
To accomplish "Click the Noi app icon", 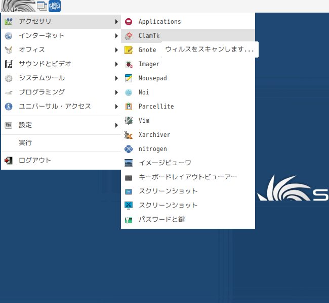I will point(129,92).
